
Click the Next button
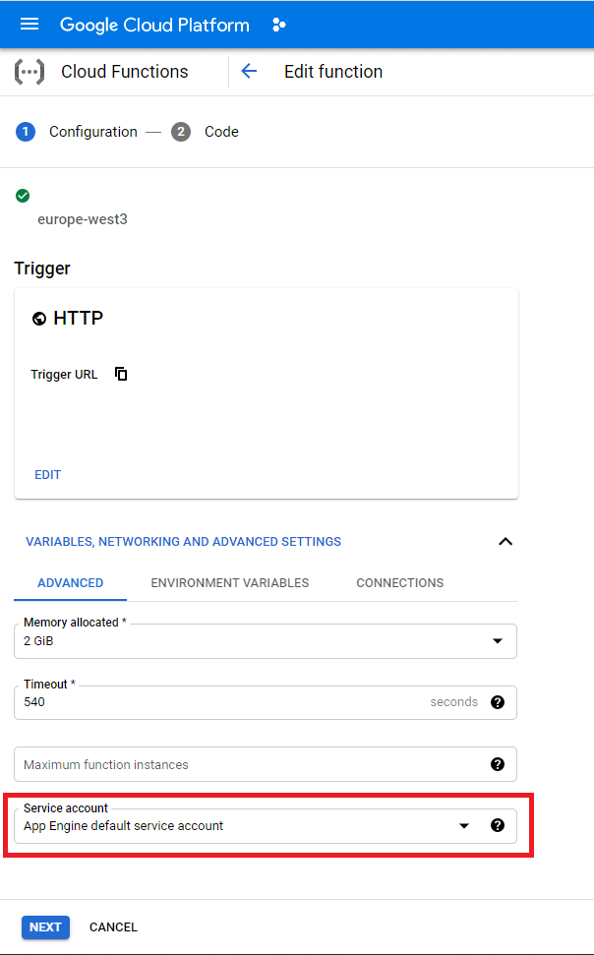click(45, 927)
